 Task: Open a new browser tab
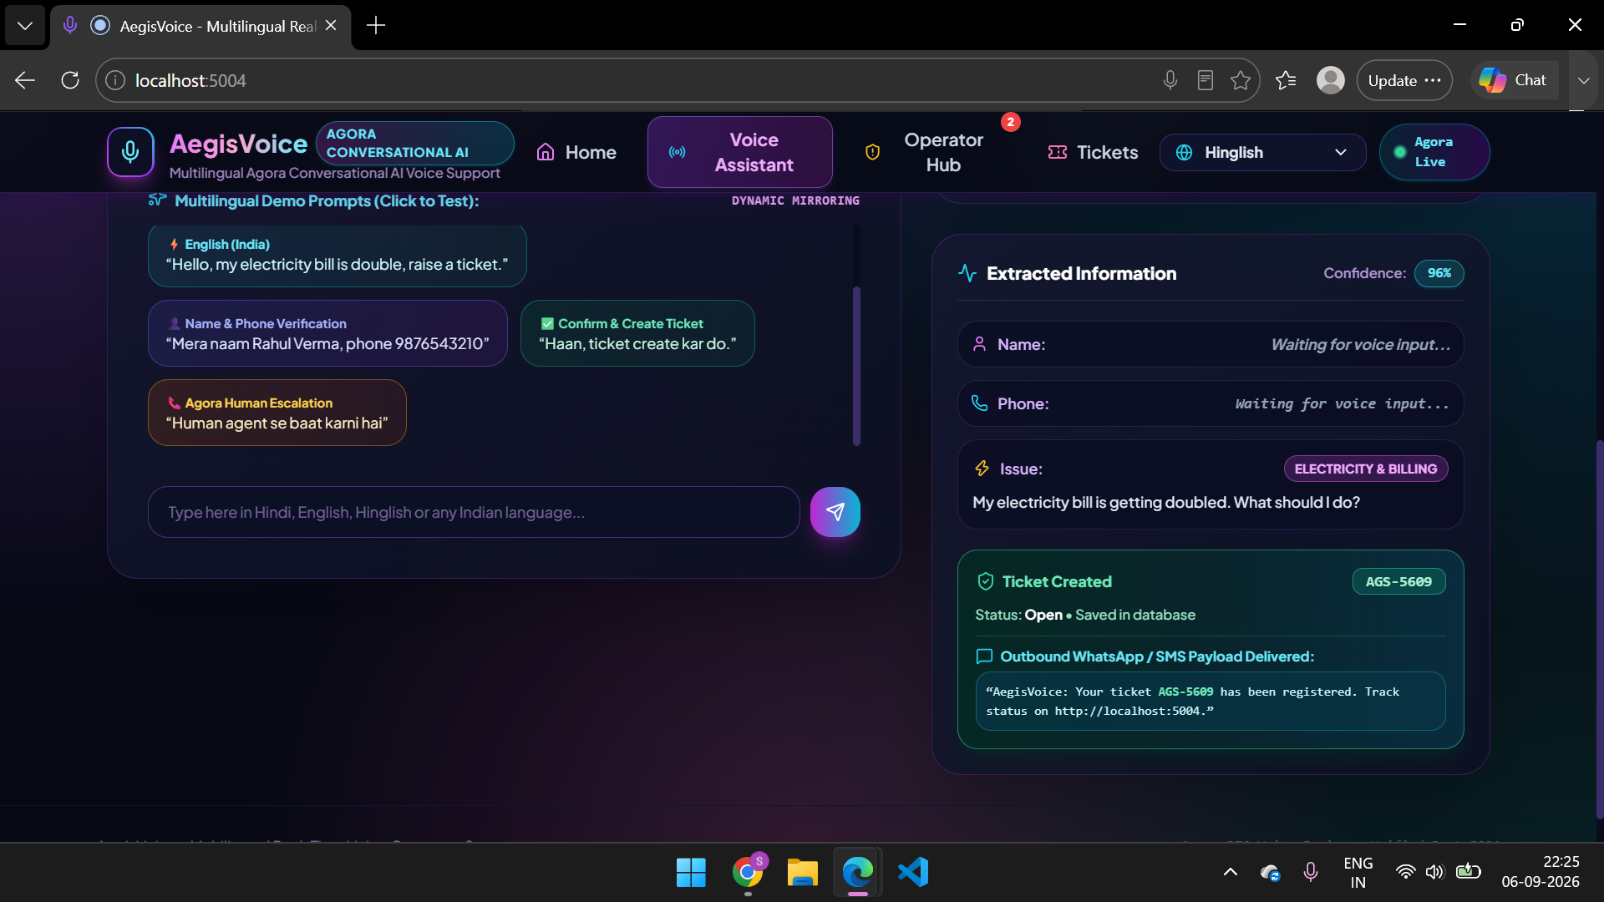376,26
